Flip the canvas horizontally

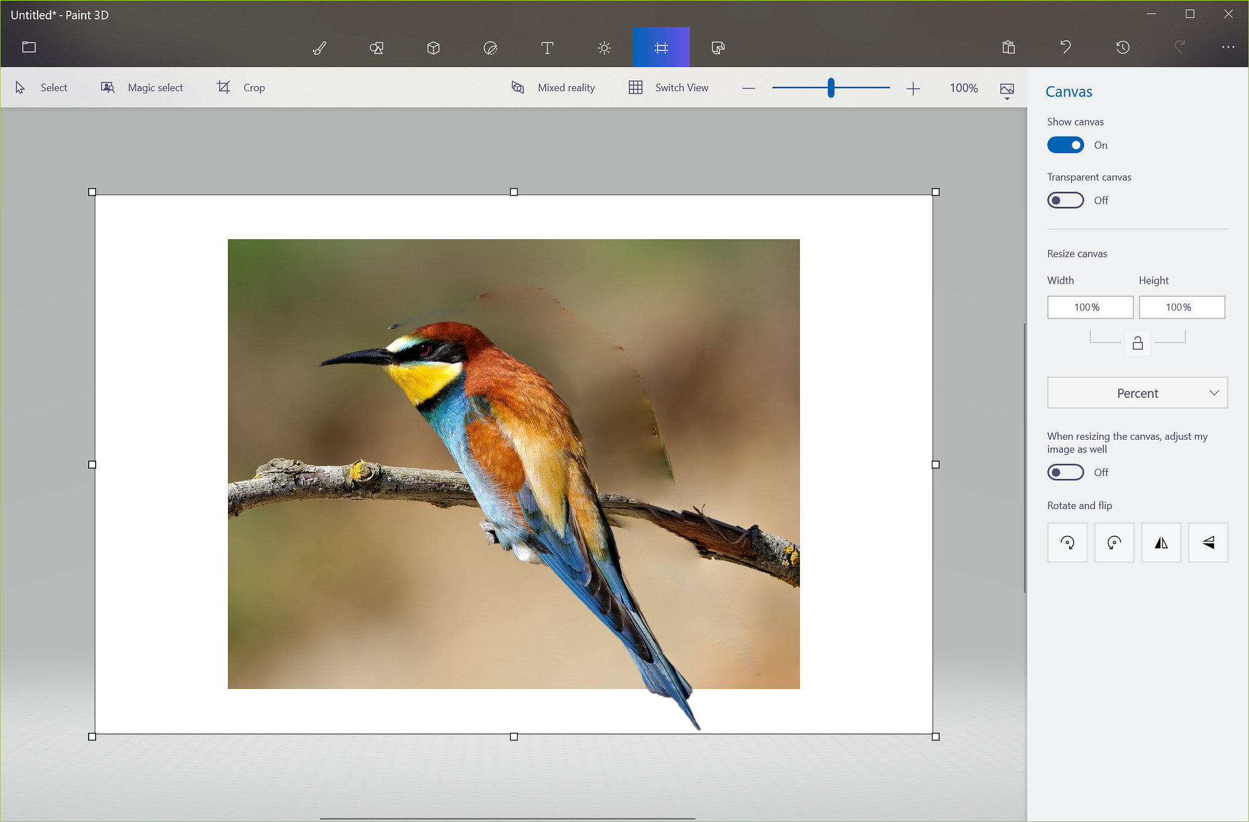(x=1161, y=542)
